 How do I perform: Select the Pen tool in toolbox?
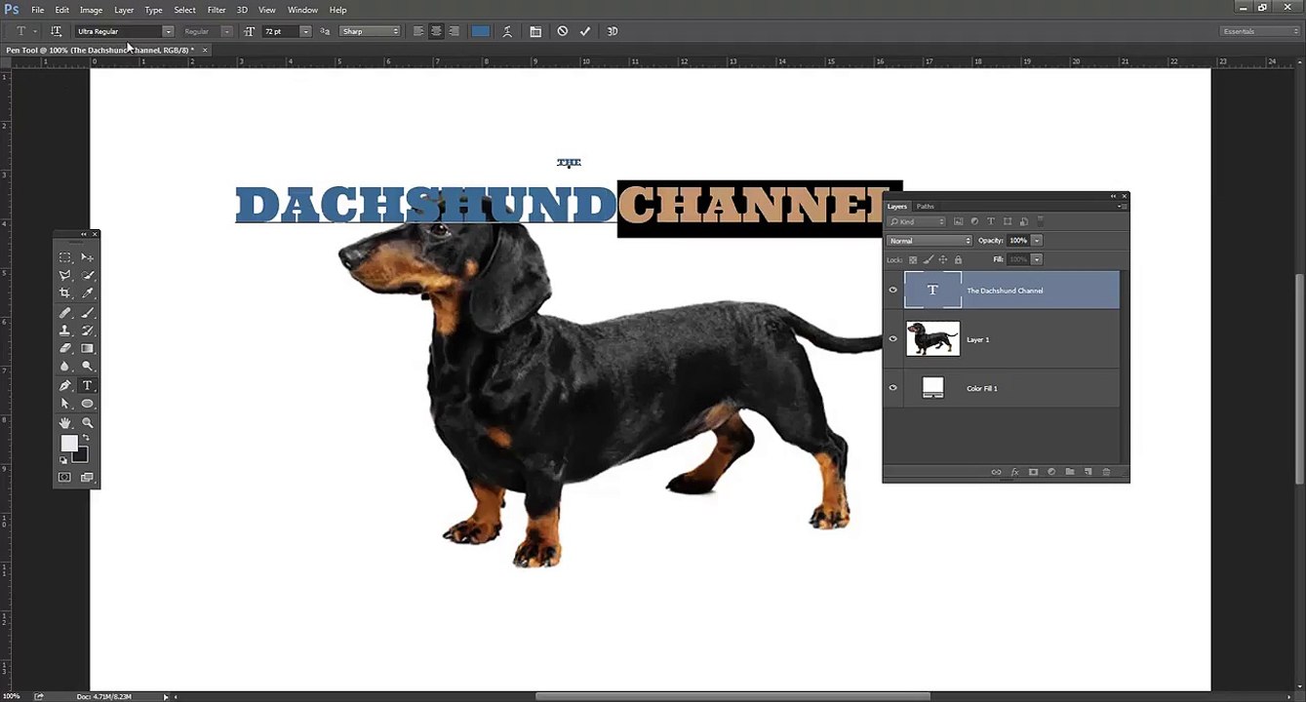(x=65, y=385)
